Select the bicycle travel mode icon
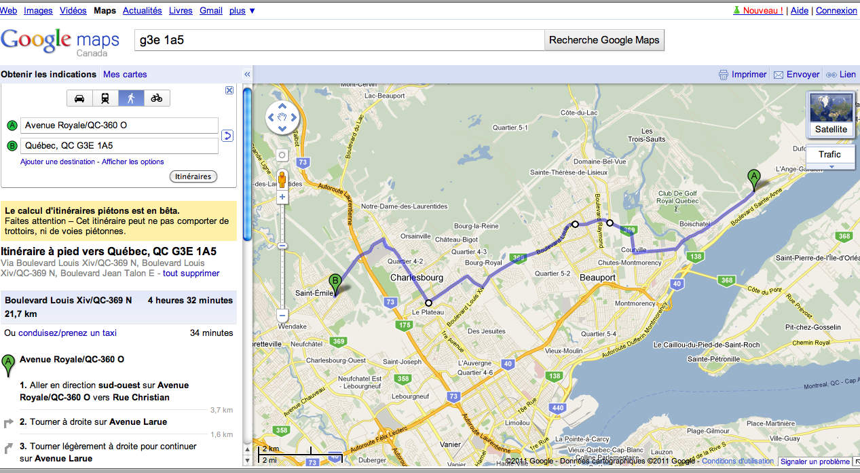Viewport: 860px width, 473px height. 157,98
